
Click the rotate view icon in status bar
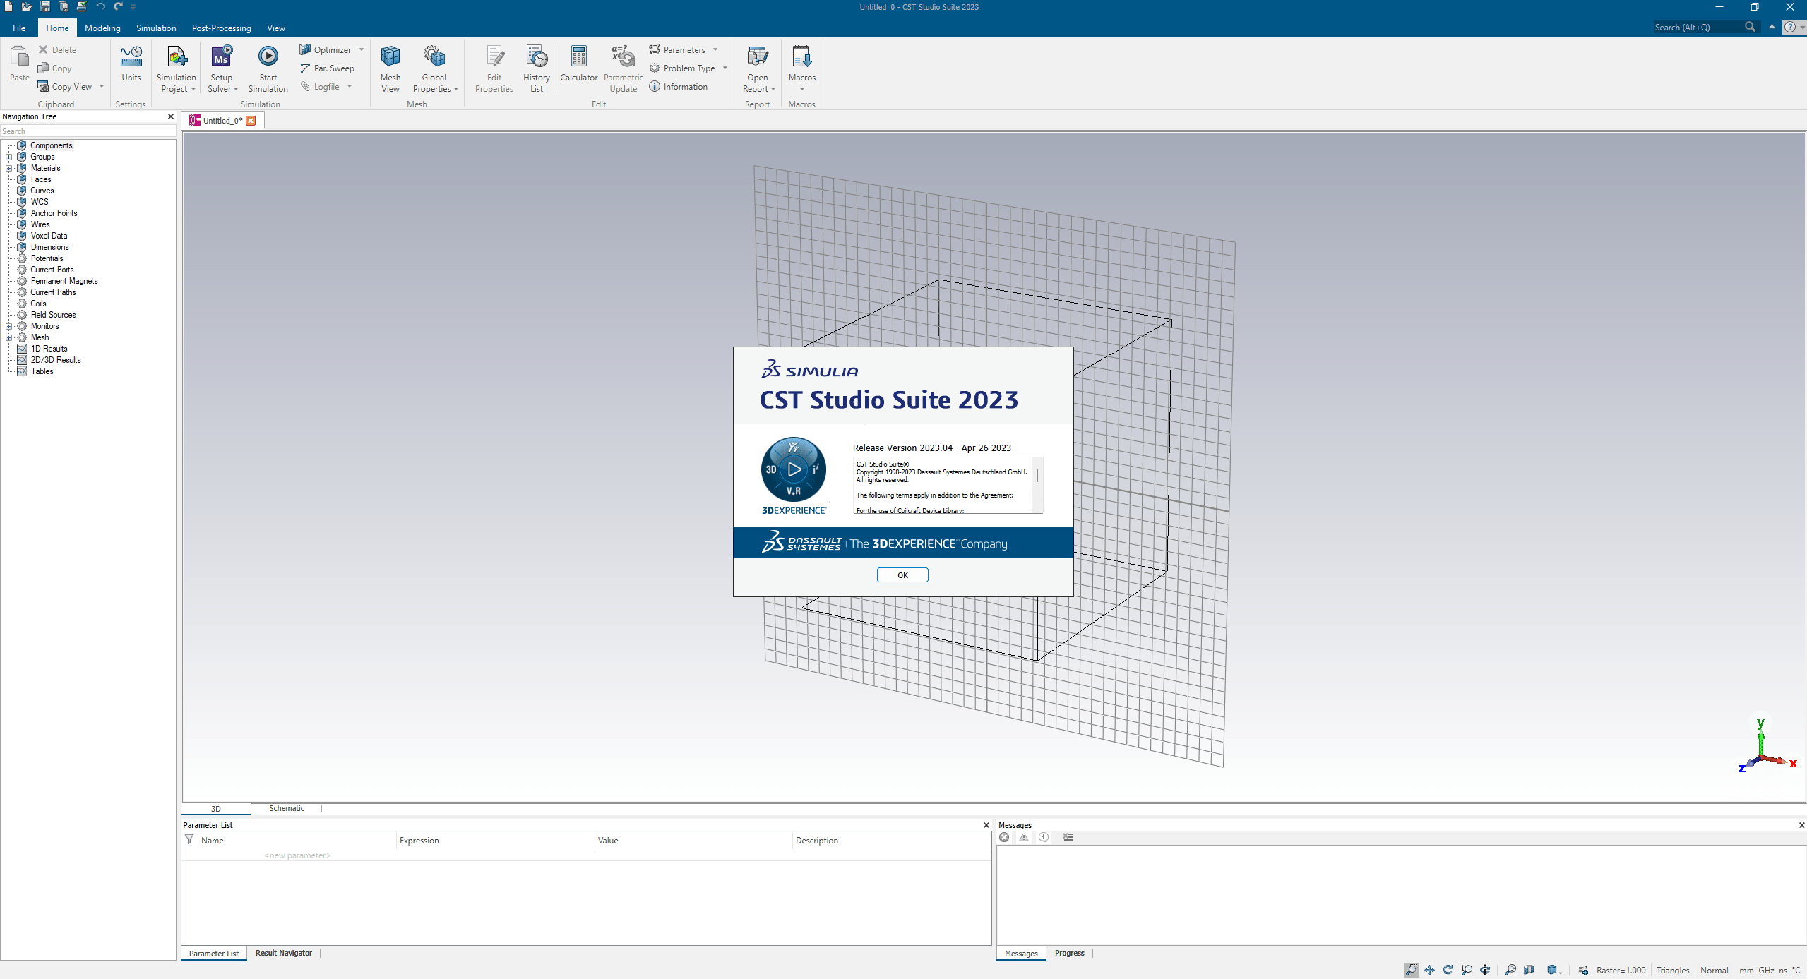pos(1448,970)
